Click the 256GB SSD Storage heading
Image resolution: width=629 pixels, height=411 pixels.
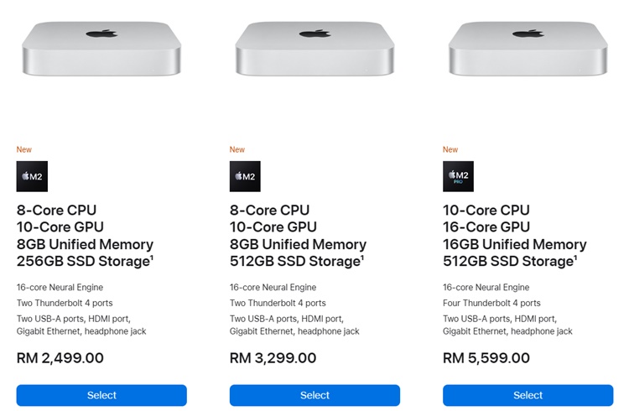coord(83,262)
